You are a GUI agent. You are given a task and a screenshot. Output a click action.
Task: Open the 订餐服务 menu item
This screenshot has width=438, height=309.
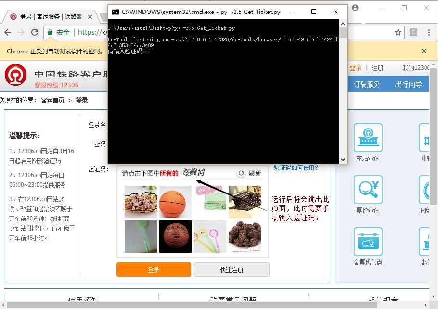click(367, 84)
